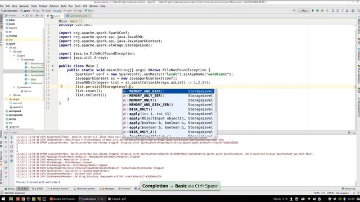Choose apply(int i, int i1) completion suggestion
Screen dimensions: 360x202
tap(169, 114)
